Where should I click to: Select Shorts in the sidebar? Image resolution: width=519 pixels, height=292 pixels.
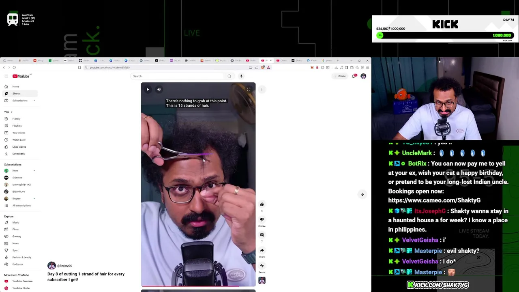pyautogui.click(x=19, y=94)
